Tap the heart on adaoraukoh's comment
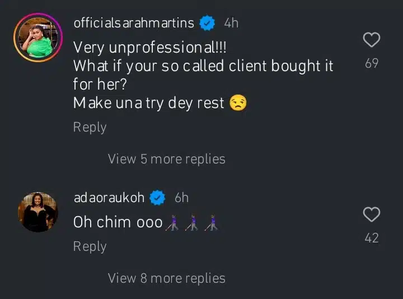 [372, 214]
